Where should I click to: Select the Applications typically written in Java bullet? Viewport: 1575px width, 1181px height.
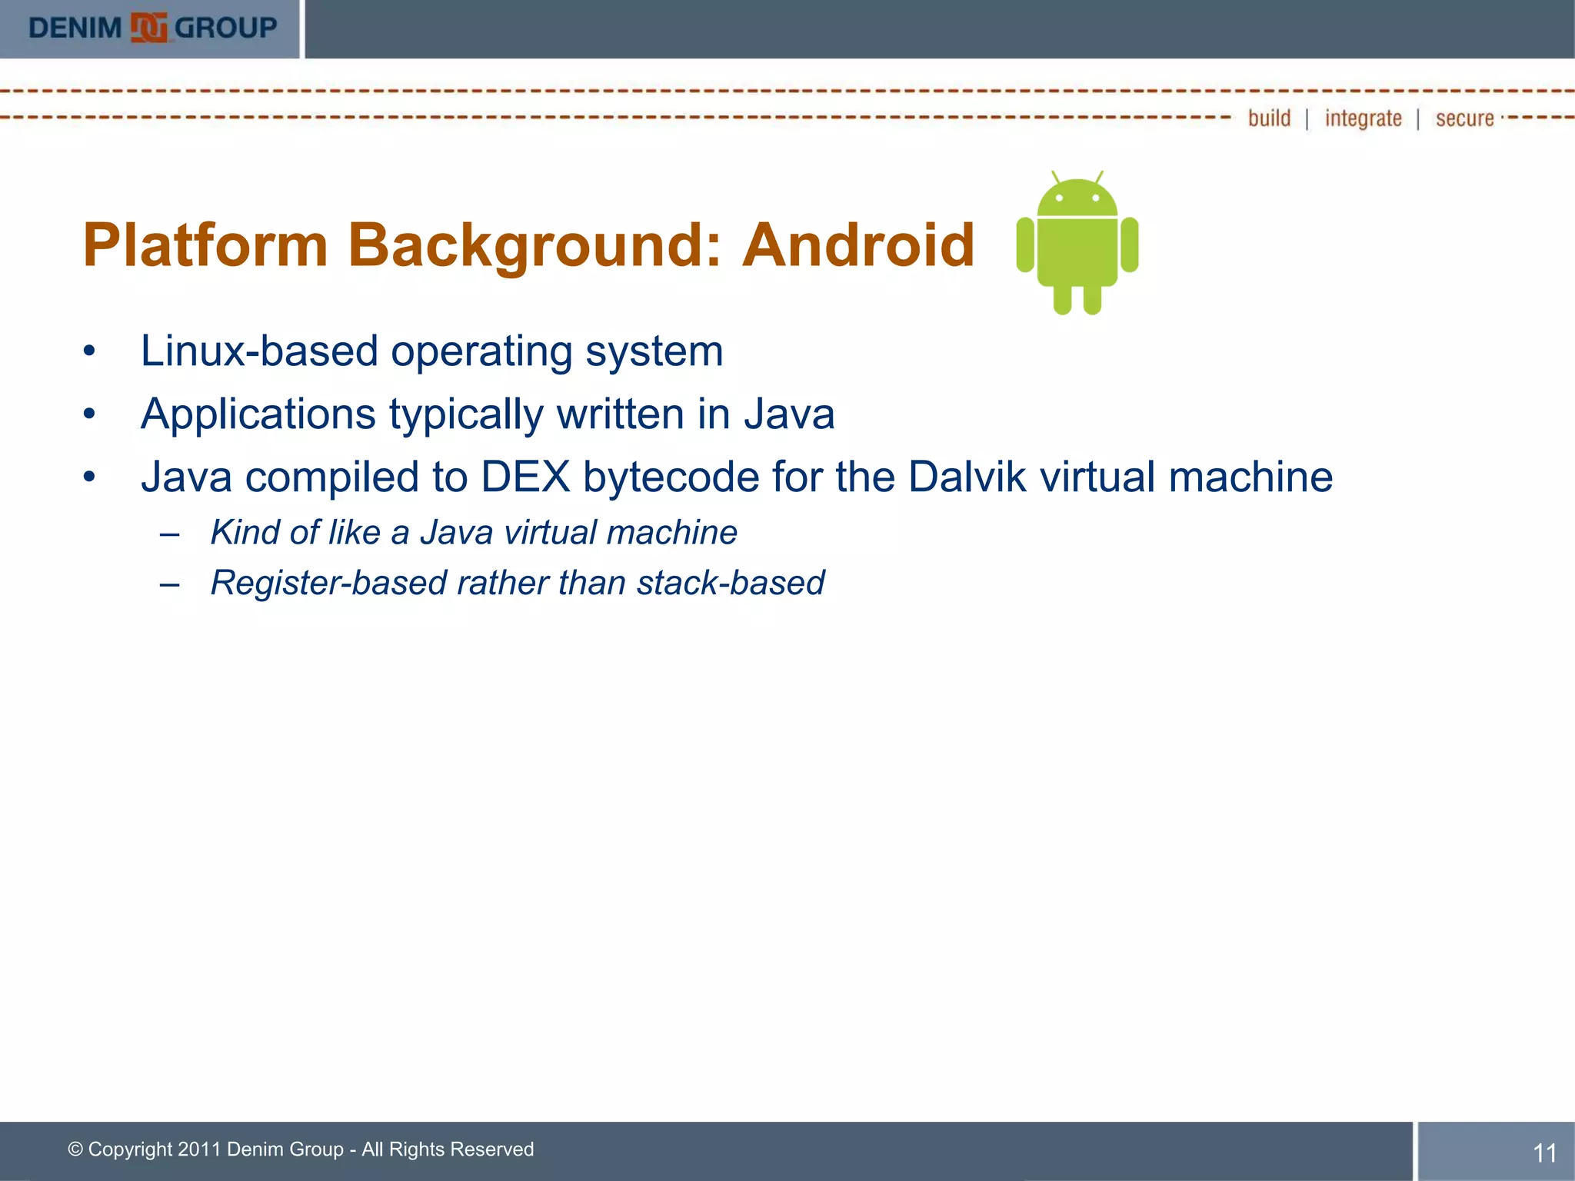(487, 414)
